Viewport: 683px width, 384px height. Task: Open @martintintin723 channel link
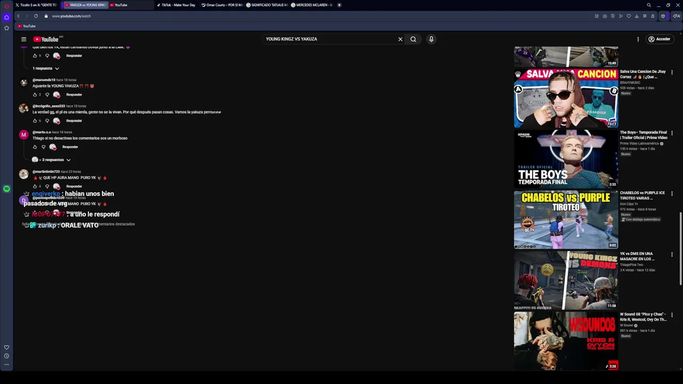pos(46,172)
